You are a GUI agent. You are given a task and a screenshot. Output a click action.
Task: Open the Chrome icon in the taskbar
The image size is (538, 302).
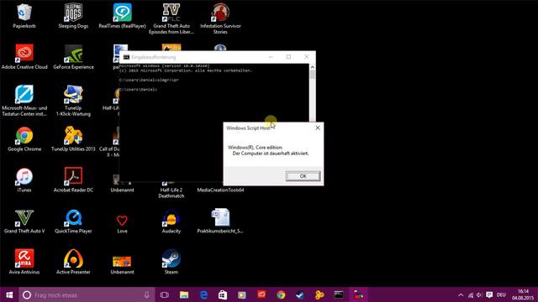(281, 294)
